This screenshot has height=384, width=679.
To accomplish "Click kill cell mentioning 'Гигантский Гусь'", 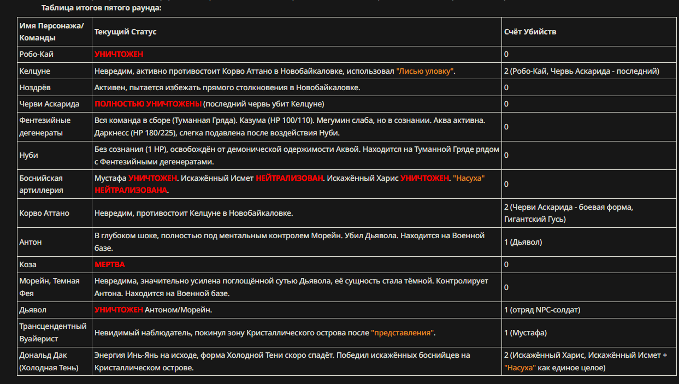I will pyautogui.click(x=589, y=213).
